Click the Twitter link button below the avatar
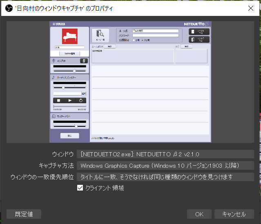This screenshot has width=261, height=224. point(69,53)
